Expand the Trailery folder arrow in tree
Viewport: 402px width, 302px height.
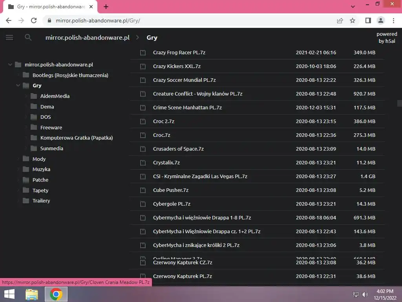pos(18,201)
